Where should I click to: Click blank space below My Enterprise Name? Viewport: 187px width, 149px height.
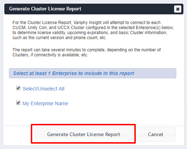point(93,116)
